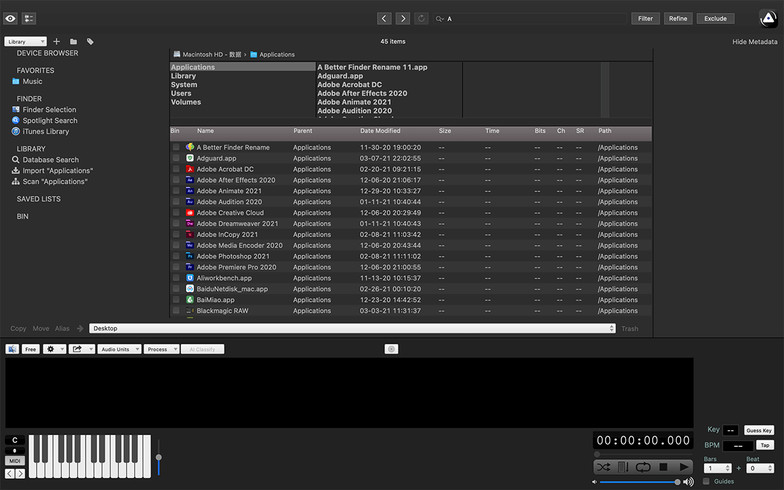Image resolution: width=784 pixels, height=490 pixels.
Task: Click the BaiduNetdisk_mac.app icon
Action: [189, 289]
